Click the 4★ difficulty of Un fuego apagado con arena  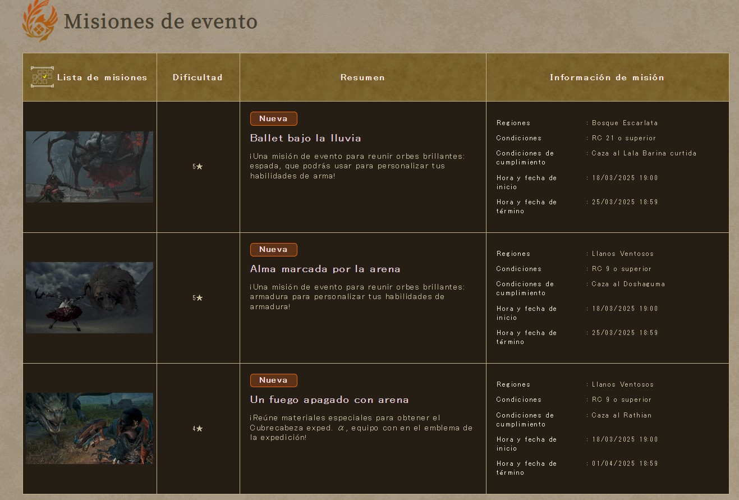pyautogui.click(x=198, y=428)
